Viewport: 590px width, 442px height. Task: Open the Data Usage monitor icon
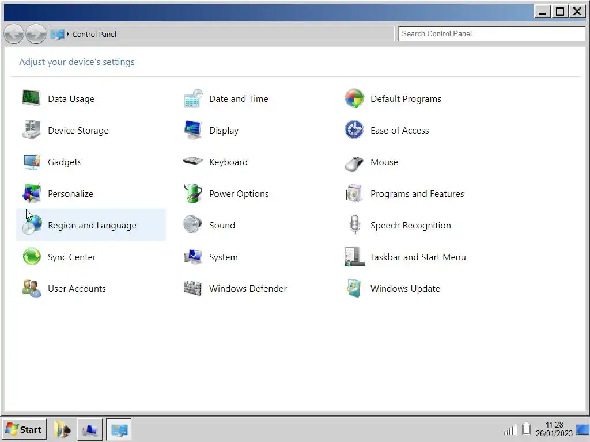pos(31,98)
